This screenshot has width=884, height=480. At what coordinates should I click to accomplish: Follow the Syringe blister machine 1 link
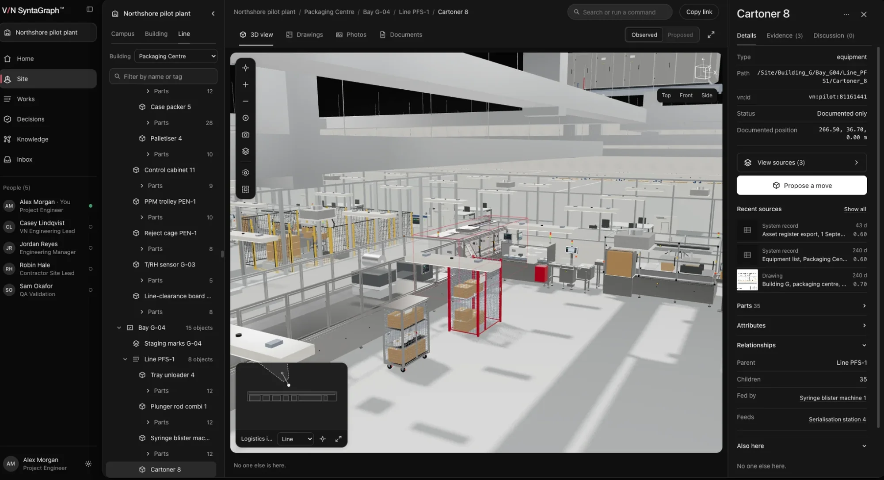(832, 398)
